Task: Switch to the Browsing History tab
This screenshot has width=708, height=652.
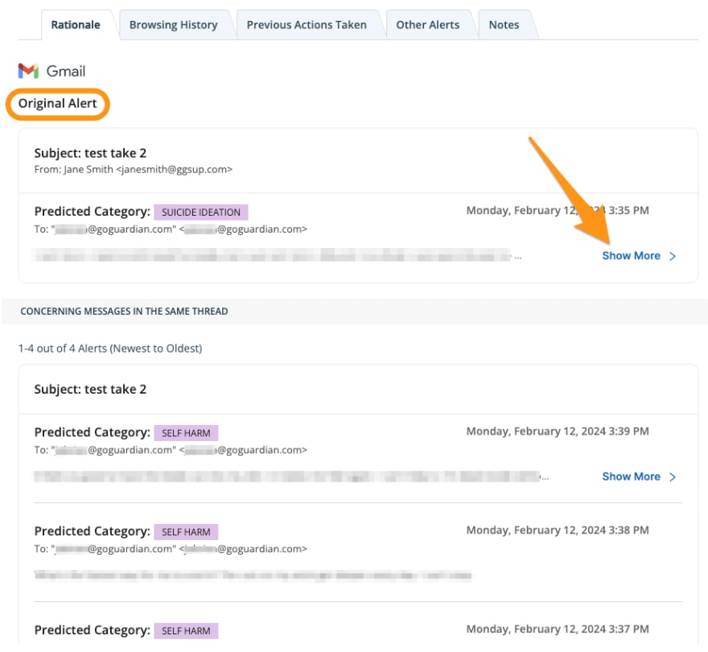Action: tap(174, 25)
